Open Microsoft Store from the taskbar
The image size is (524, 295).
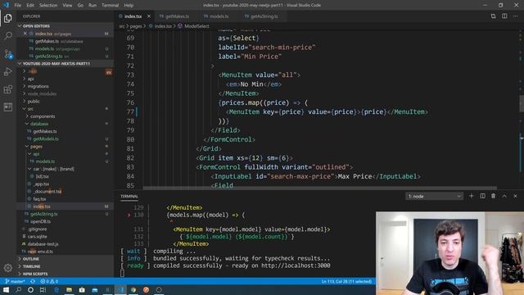pyautogui.click(x=82, y=289)
